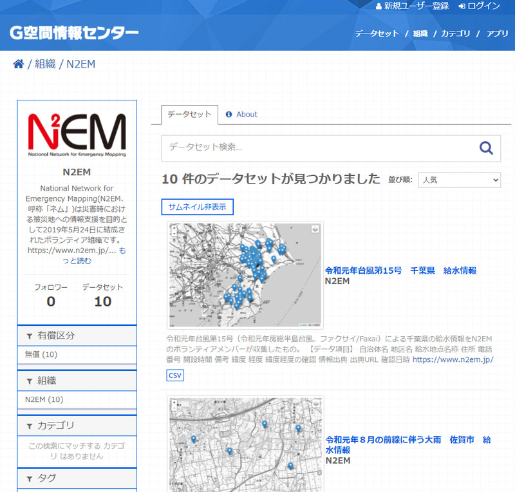
Task: Open アプリ in the top navigation
Action: pos(497,33)
